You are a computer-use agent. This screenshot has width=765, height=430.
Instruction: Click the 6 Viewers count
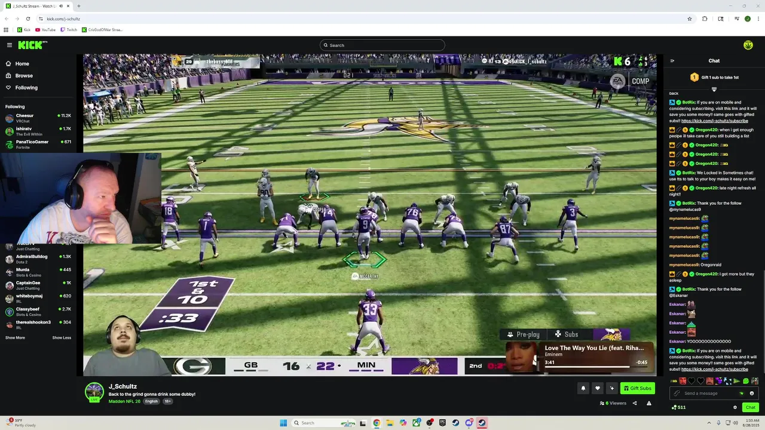pyautogui.click(x=613, y=403)
